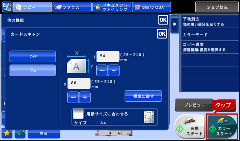The image size is (240, 141).
Task: Increase the X value with plus button
Action: pyautogui.click(x=85, y=97)
